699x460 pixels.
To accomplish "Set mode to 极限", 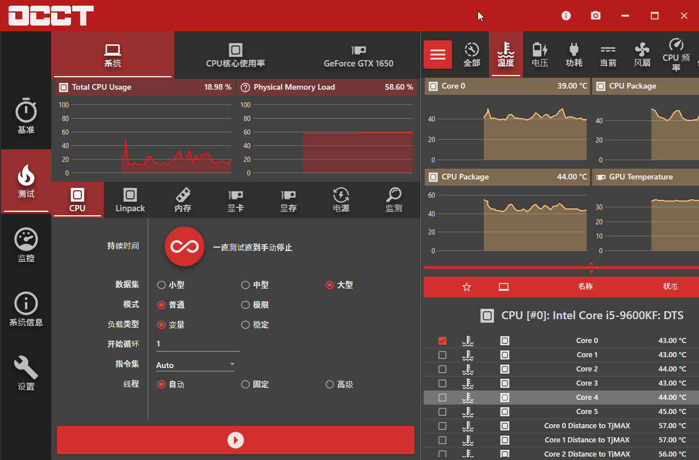I will 255,305.
